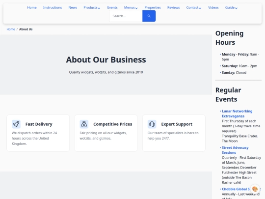Go to the Reviews page
Screen dimensions: 265x199
pyautogui.click(x=173, y=7)
